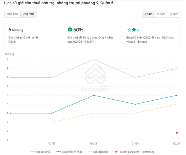186x155 pixels.
Task: Toggle 'Giá tin đang xem' legend entry
Action: (x=135, y=152)
